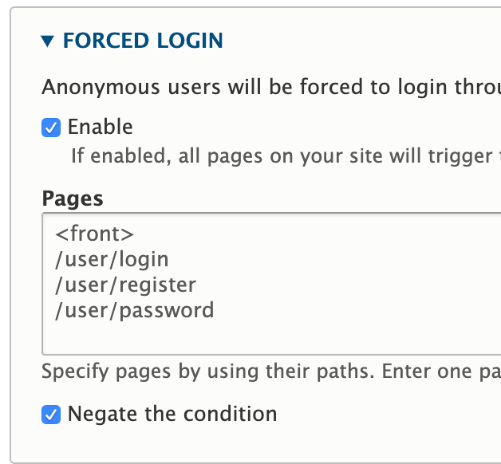Place cursor on the /user/register line
Screen dimensions: 501x464
pos(125,285)
